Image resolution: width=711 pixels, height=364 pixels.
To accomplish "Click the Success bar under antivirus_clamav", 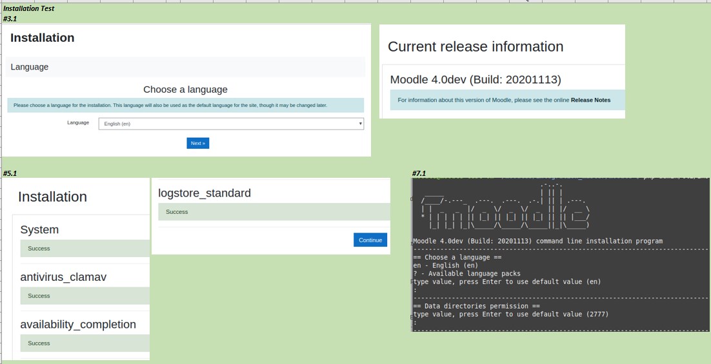I will pos(85,296).
